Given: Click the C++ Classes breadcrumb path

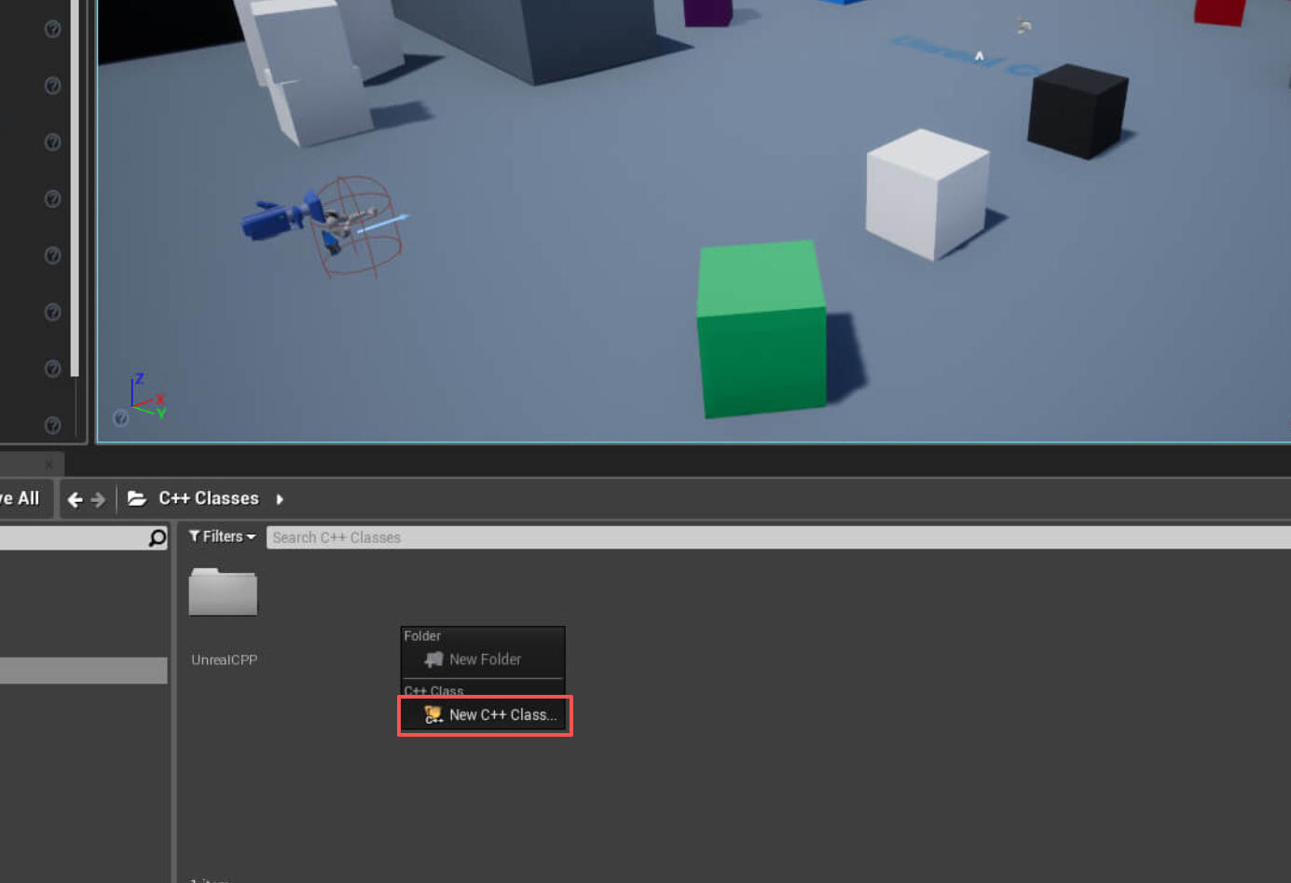Looking at the screenshot, I should coord(209,498).
